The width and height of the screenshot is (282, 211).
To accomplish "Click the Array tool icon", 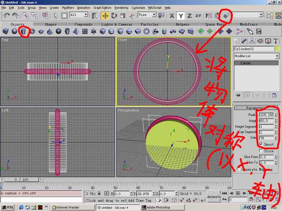I will click(217, 16).
